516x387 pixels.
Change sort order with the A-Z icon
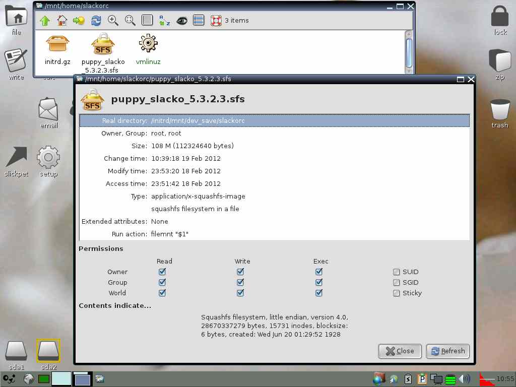164,21
